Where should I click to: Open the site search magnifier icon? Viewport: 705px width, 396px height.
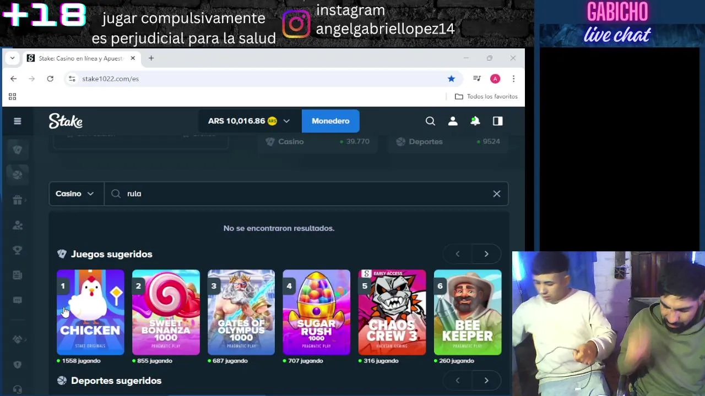[x=430, y=121]
